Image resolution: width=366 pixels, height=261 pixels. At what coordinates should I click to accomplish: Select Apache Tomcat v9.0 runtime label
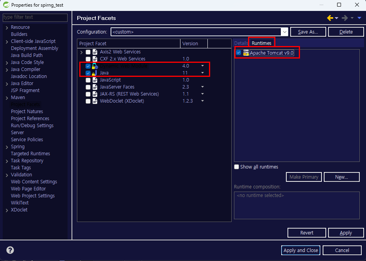click(272, 53)
